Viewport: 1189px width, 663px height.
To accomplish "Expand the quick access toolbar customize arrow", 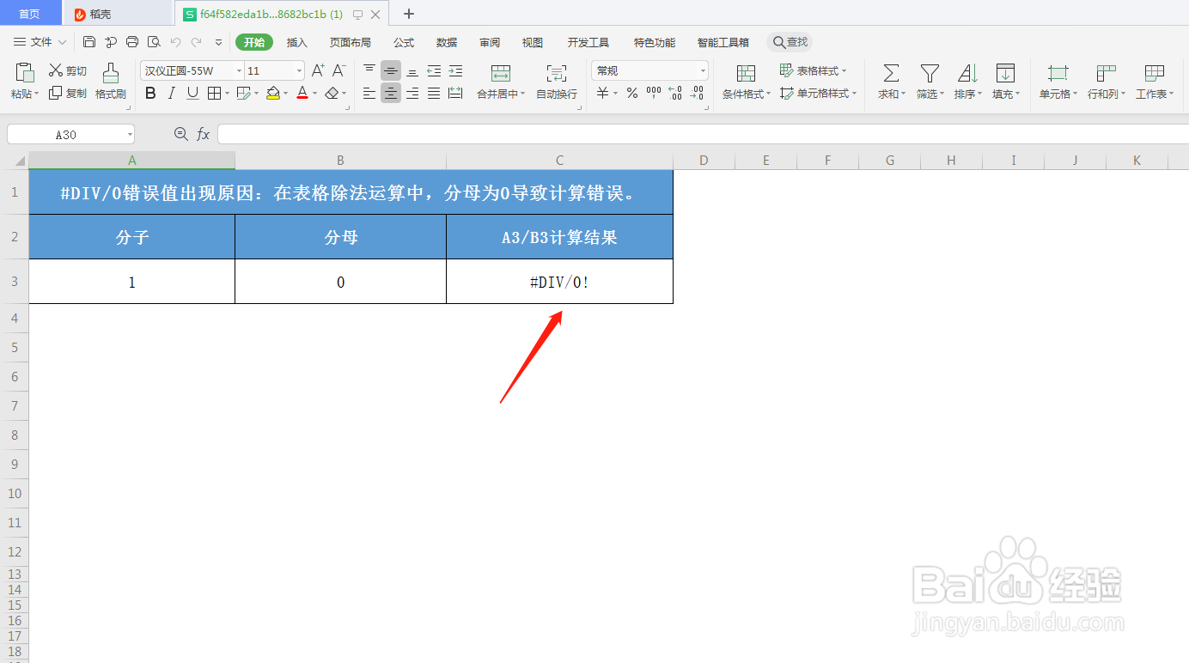I will pyautogui.click(x=218, y=41).
